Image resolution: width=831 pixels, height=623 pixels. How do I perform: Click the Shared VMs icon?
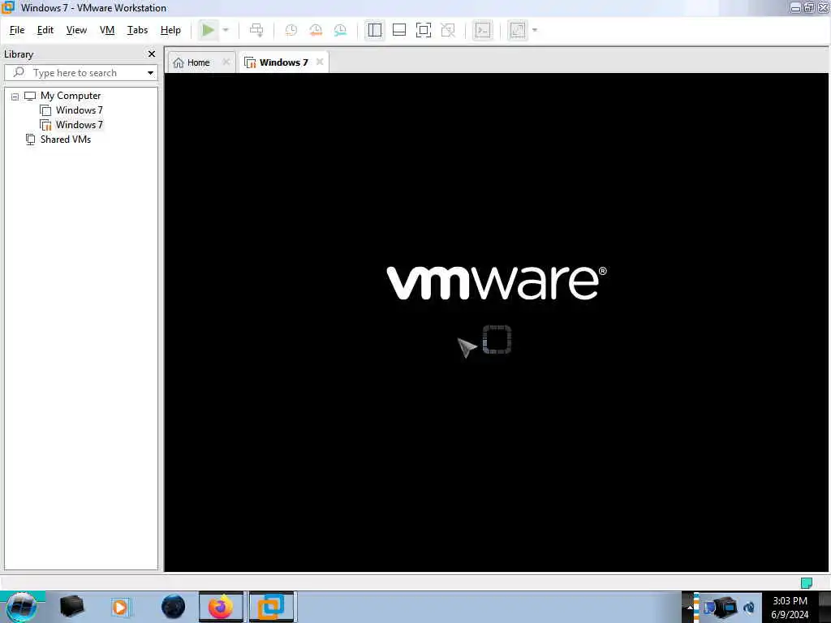click(30, 140)
